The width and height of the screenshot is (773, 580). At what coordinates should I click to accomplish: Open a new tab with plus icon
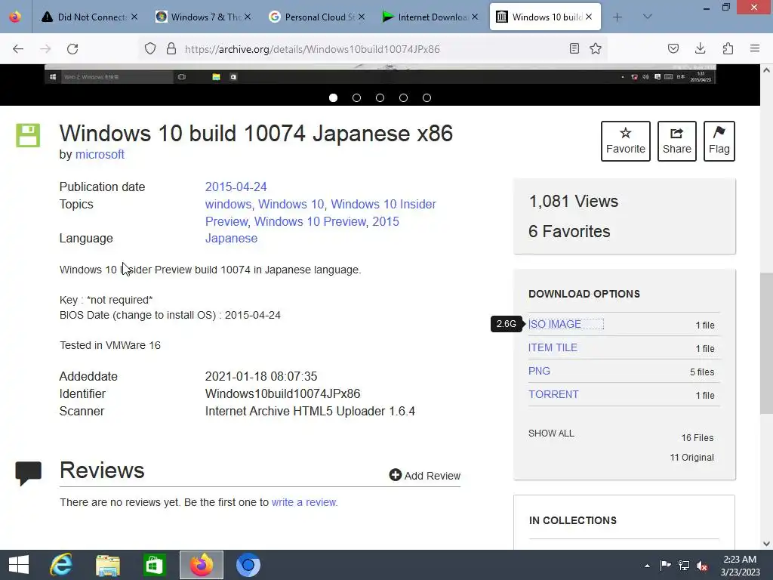tap(617, 17)
